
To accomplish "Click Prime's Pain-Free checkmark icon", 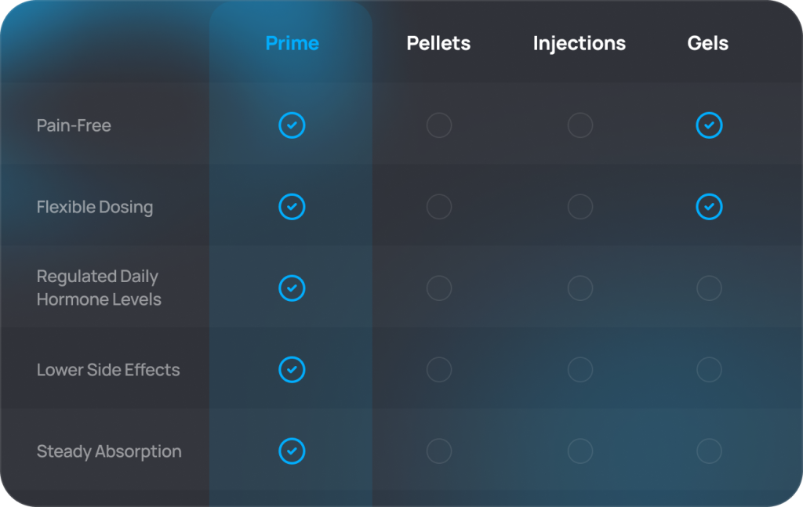I will 292,125.
